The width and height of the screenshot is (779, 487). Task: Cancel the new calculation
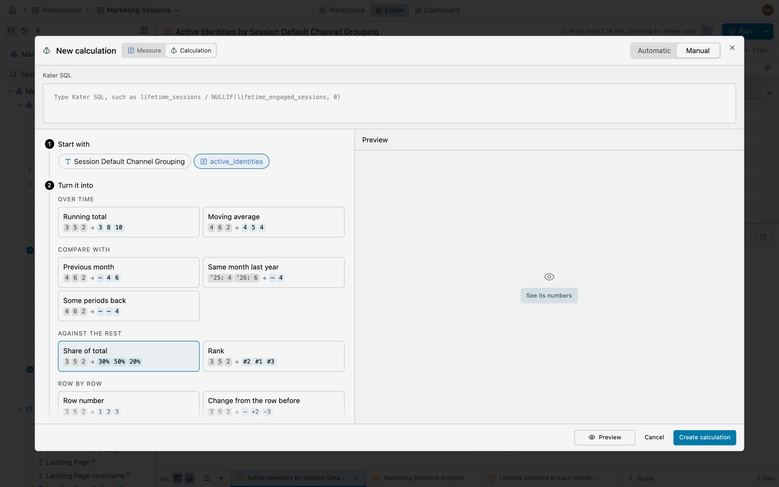coord(654,438)
